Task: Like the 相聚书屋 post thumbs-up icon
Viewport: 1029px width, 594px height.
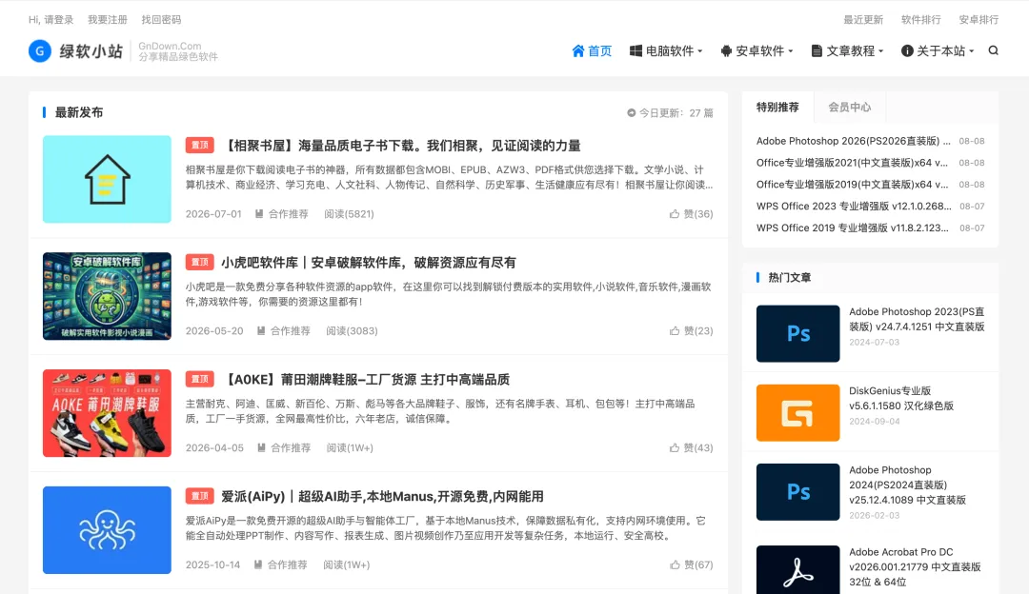Action: pos(674,214)
